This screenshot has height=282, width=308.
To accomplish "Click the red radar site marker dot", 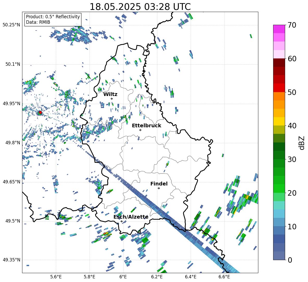I will point(40,112).
